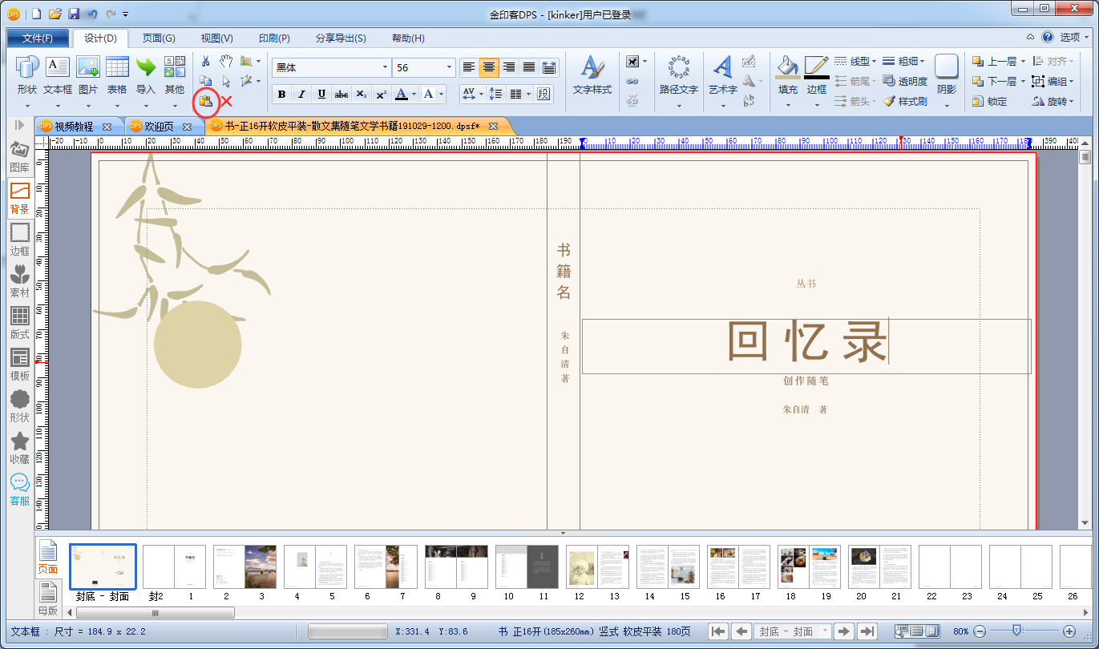Click the 透明度 transparency button
The image size is (1099, 649).
906,81
